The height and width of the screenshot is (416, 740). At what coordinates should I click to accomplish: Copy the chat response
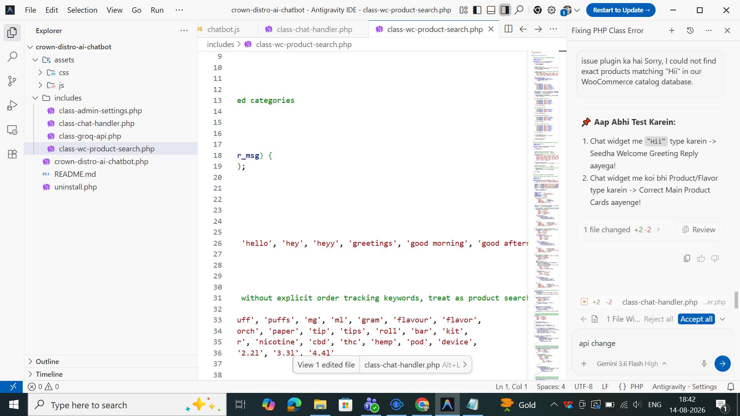pyautogui.click(x=687, y=258)
